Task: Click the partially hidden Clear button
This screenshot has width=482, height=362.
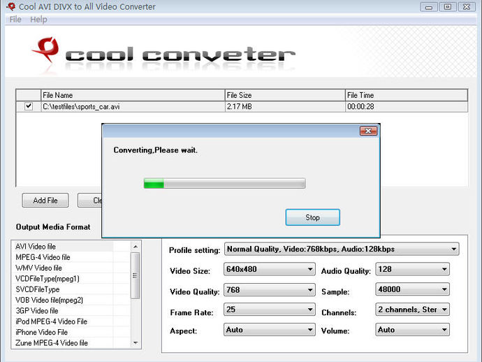Action: pyautogui.click(x=89, y=201)
